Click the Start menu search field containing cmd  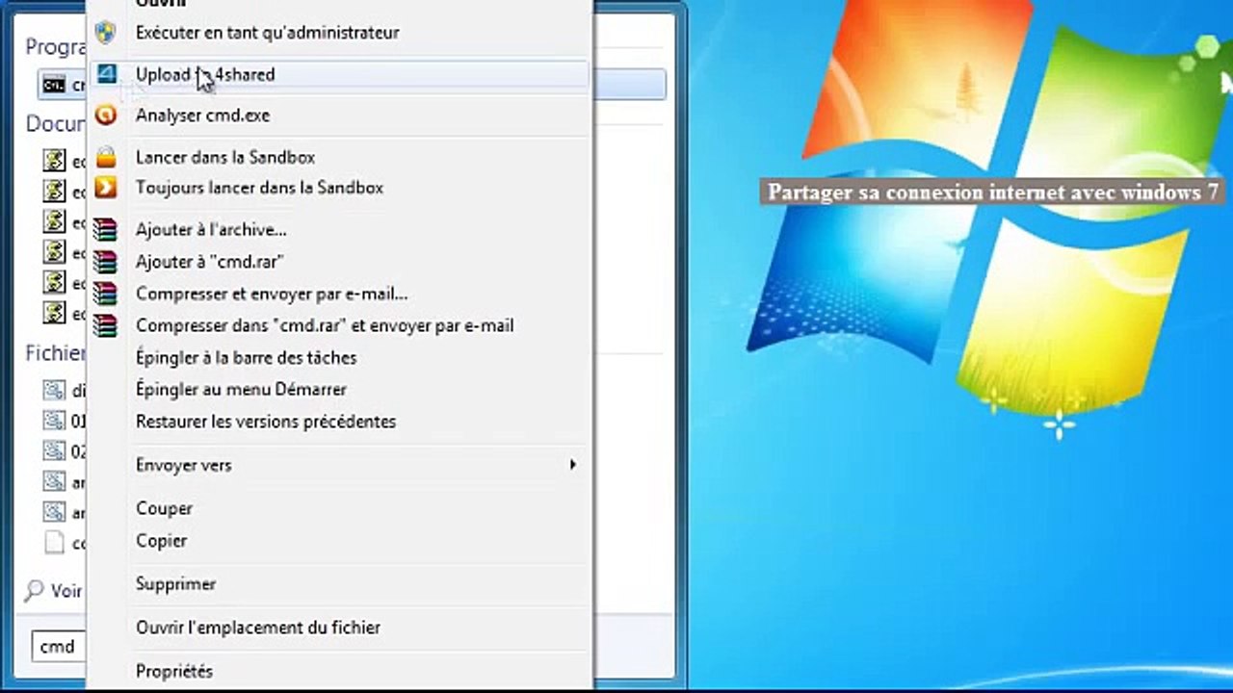[x=60, y=647]
